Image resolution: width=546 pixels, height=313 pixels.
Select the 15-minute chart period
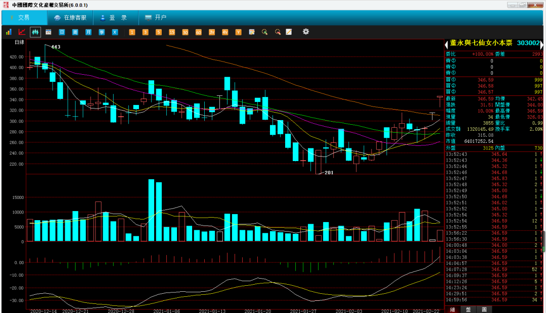click(172, 32)
